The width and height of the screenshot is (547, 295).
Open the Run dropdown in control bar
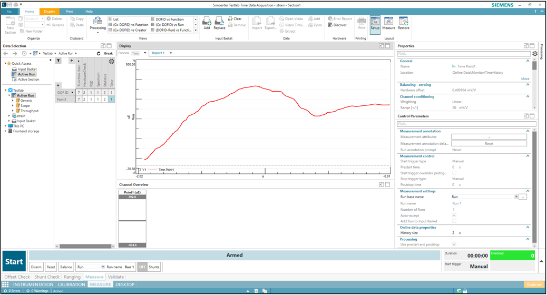coord(103,267)
